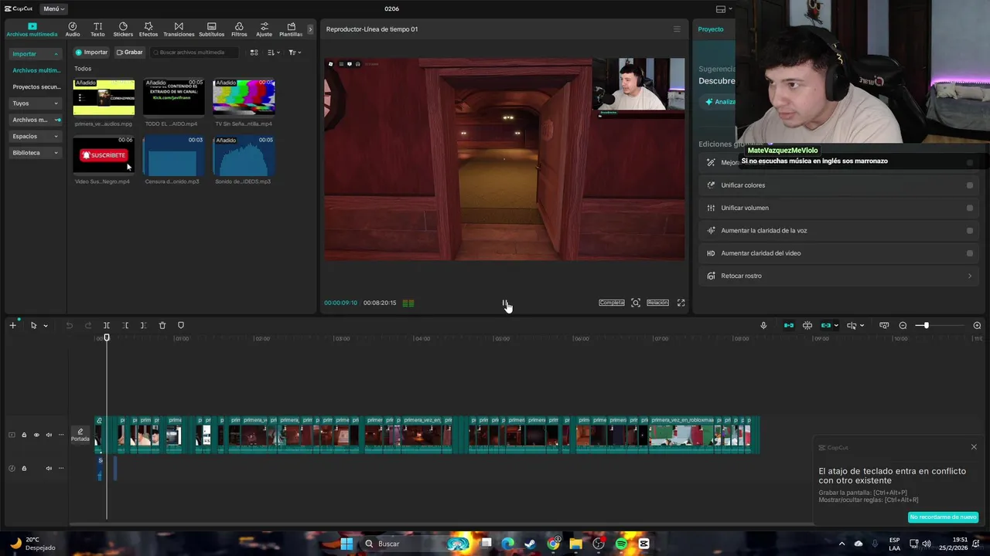Expand the Biblioteca section
The width and height of the screenshot is (990, 556).
[36, 153]
